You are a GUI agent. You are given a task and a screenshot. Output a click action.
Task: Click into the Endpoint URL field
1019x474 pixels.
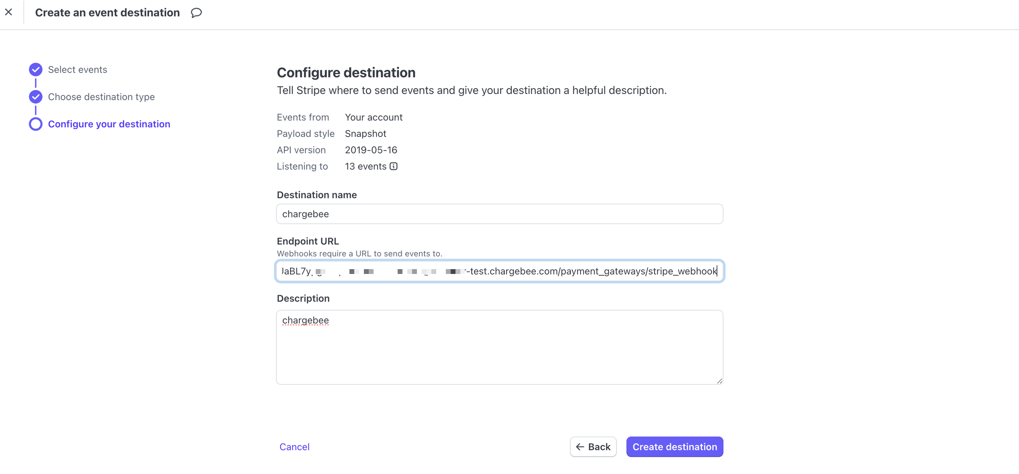[x=499, y=271]
